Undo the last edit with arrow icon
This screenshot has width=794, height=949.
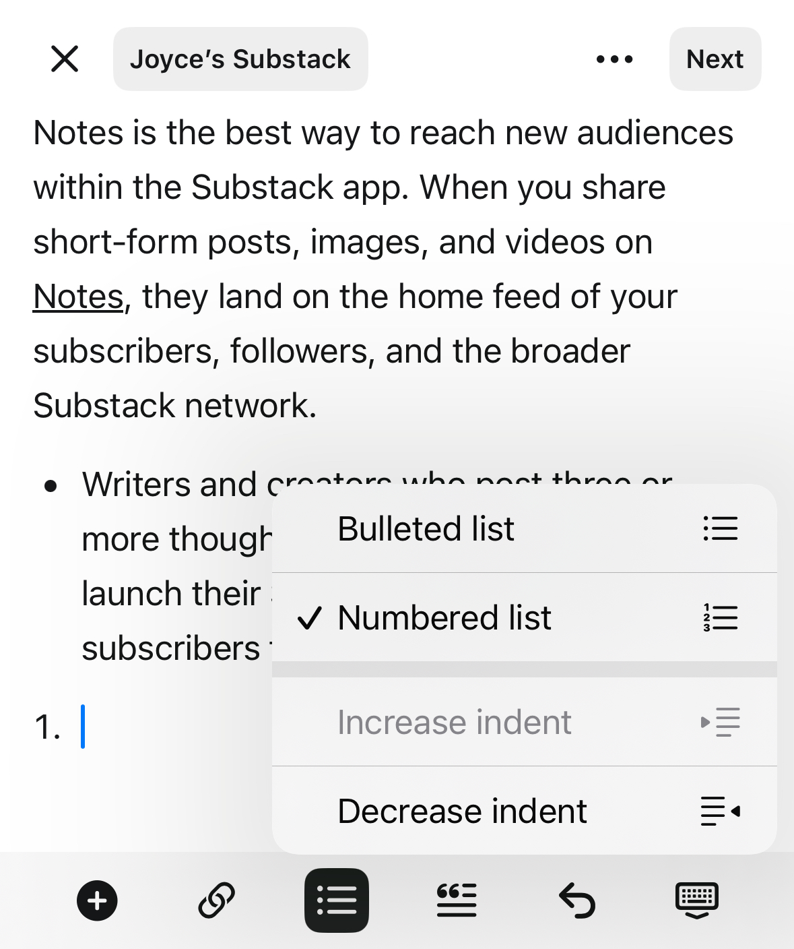(x=577, y=901)
